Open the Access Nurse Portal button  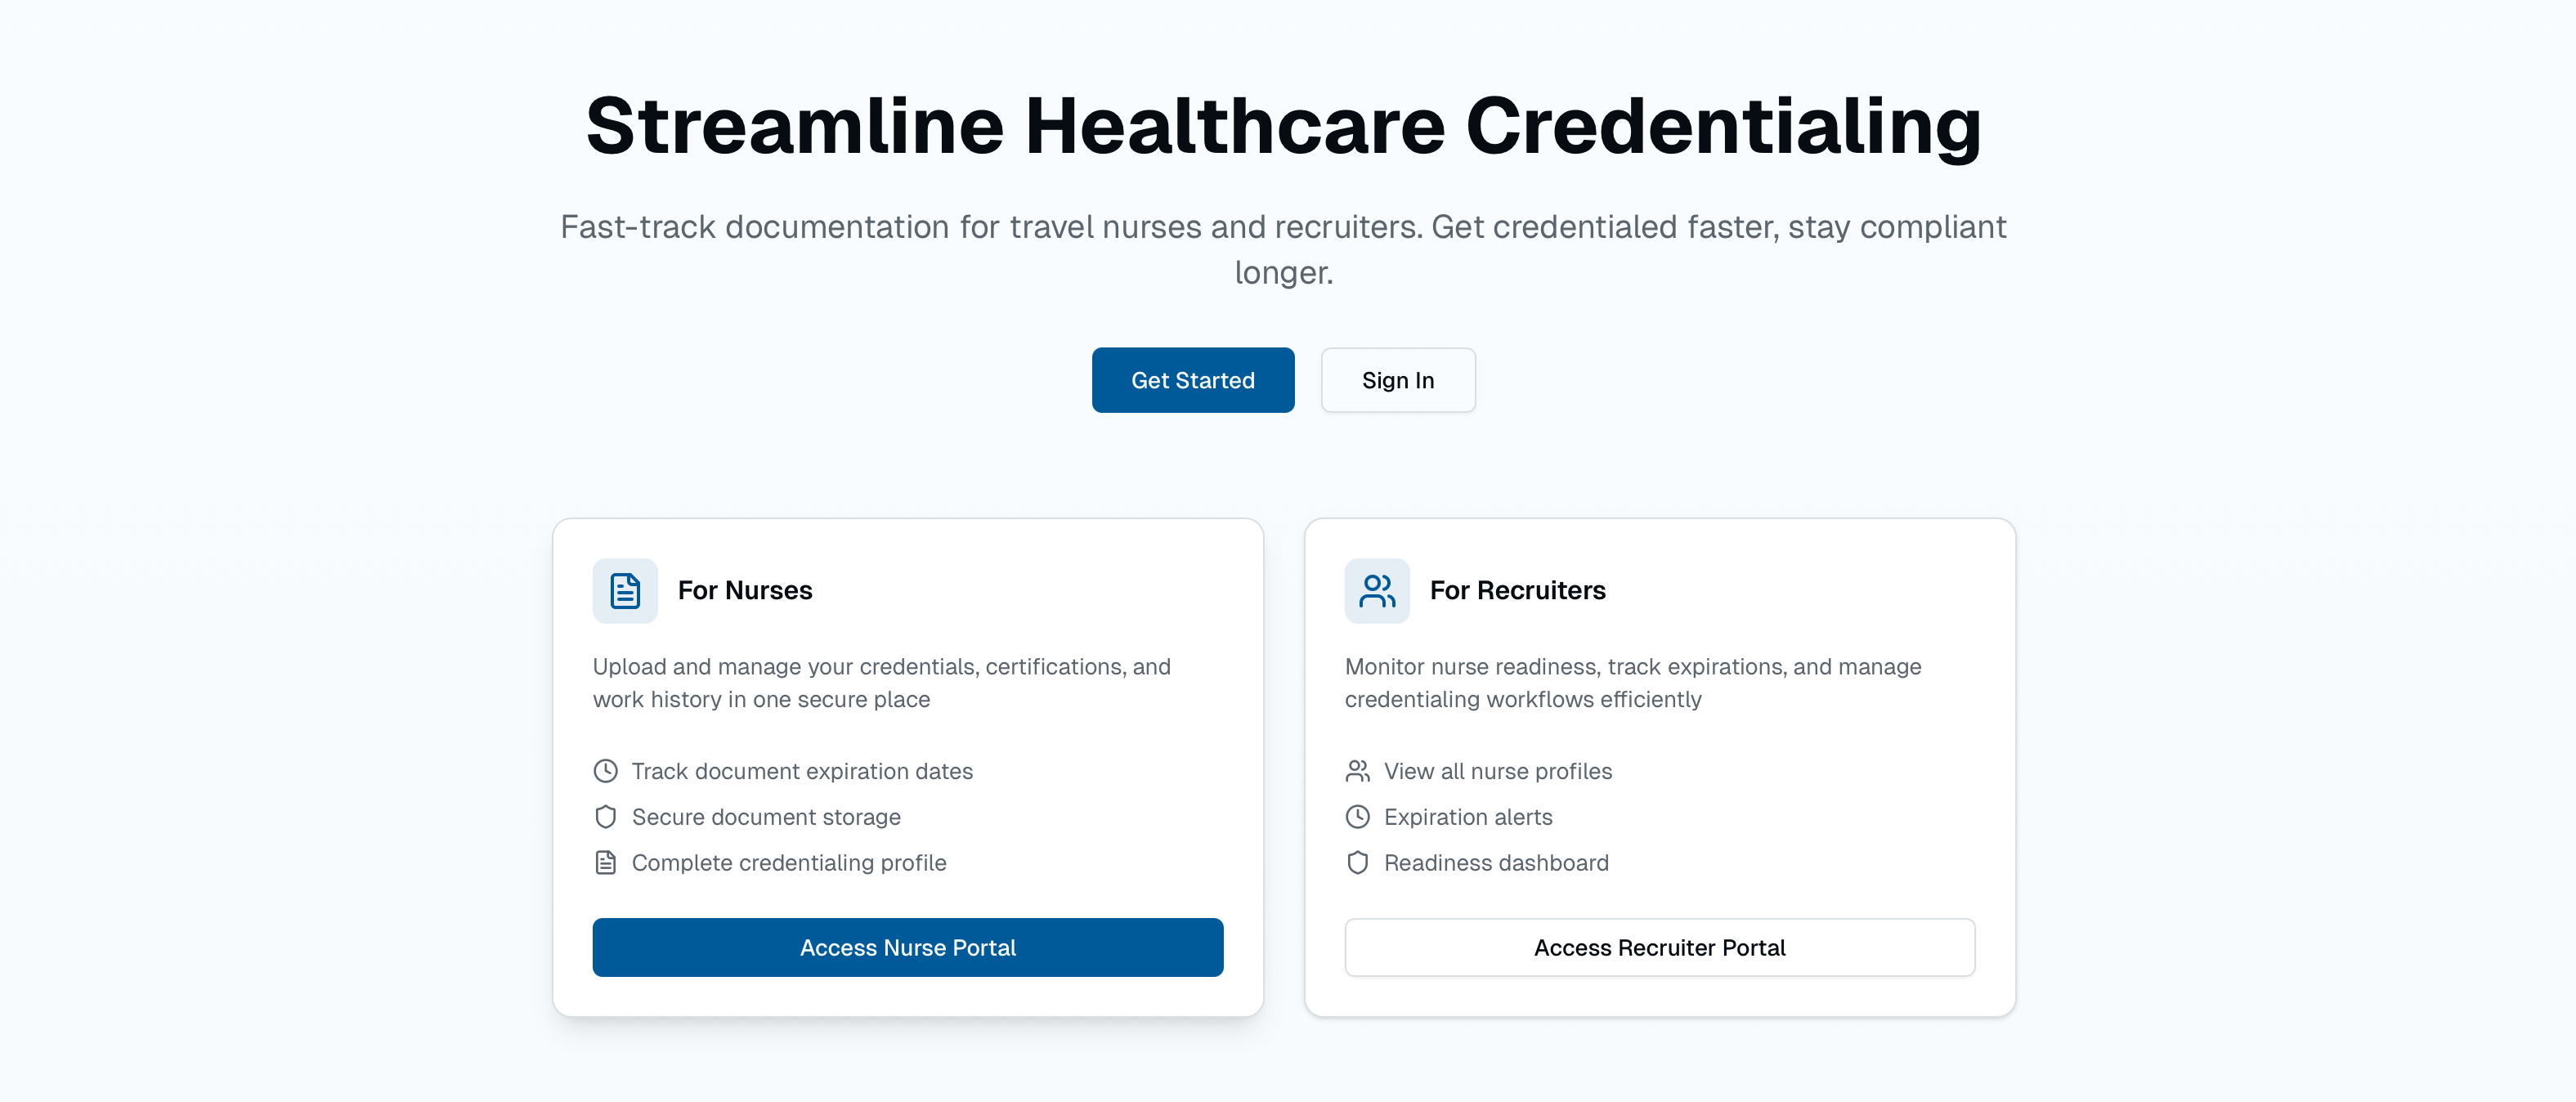907,947
